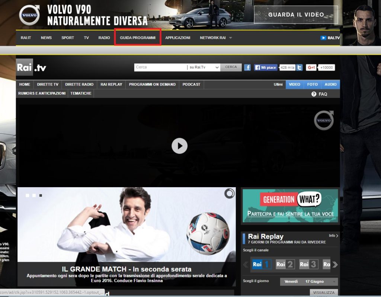
Task: Expand the Network Rai menu
Action: click(216, 38)
